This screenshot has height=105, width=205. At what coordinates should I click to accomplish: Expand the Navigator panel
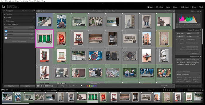tap(4, 11)
